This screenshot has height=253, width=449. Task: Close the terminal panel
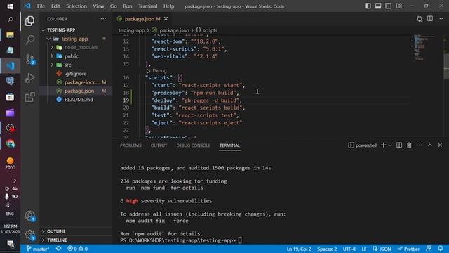440,145
